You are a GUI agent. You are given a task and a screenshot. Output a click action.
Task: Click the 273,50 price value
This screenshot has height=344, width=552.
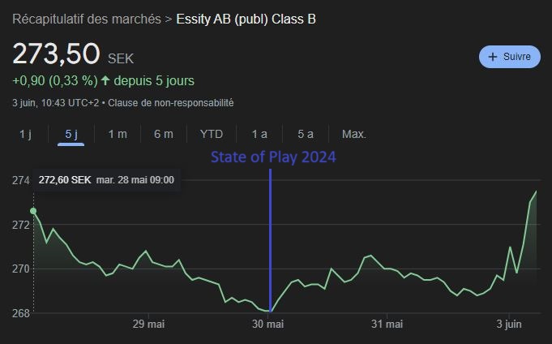point(56,55)
